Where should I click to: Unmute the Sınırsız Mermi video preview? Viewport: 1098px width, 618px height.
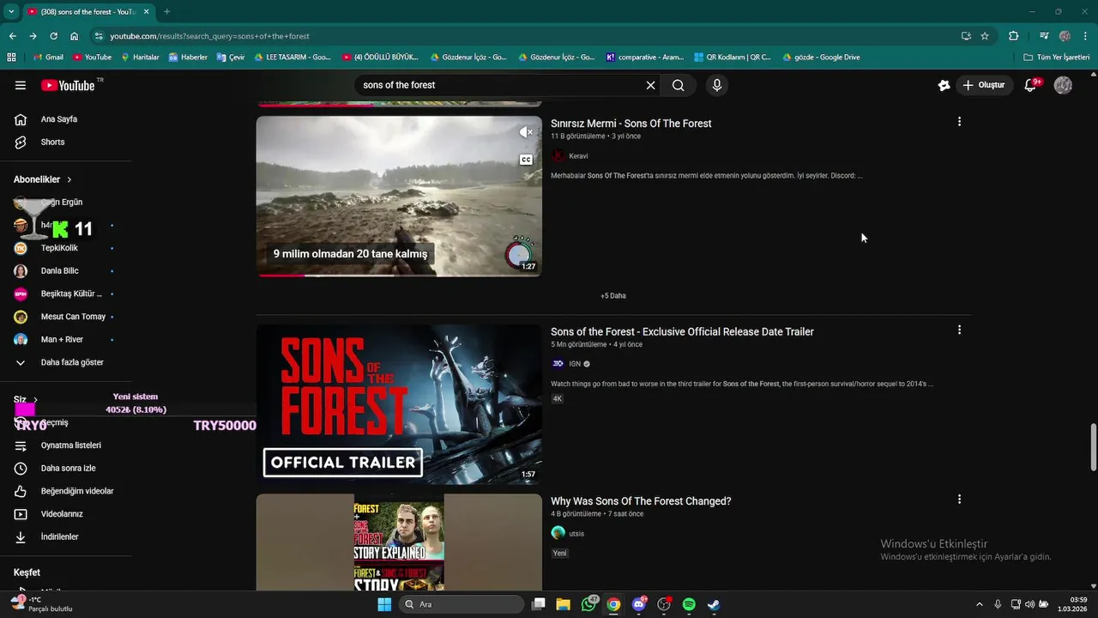point(526,132)
